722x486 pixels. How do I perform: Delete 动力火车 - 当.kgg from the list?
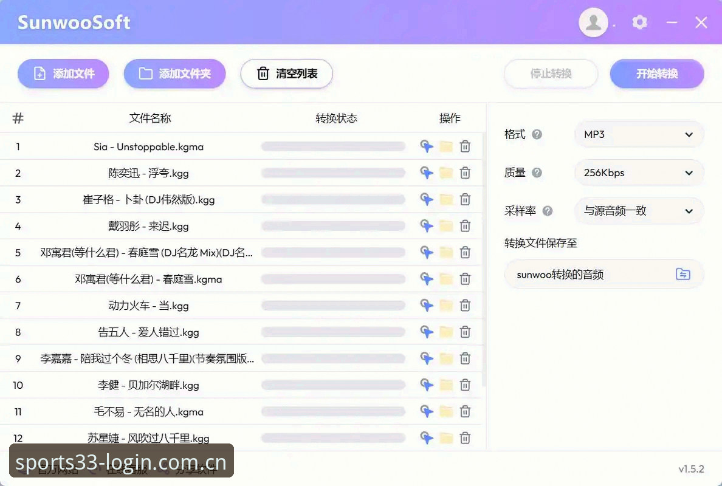(x=465, y=305)
